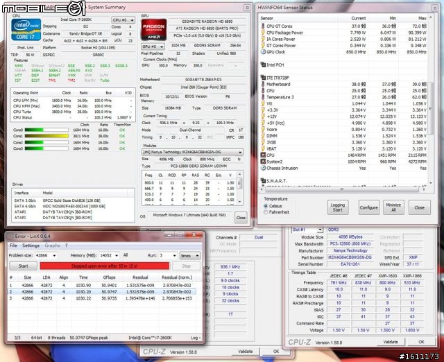
Task: Open the CPU #0 selector dropdown
Action: coord(123,20)
